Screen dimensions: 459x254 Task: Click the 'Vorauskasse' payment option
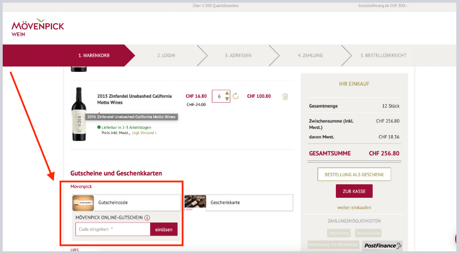[369, 233]
